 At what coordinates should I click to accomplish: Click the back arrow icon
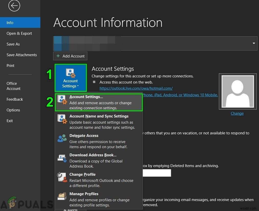pyautogui.click(x=14, y=6)
